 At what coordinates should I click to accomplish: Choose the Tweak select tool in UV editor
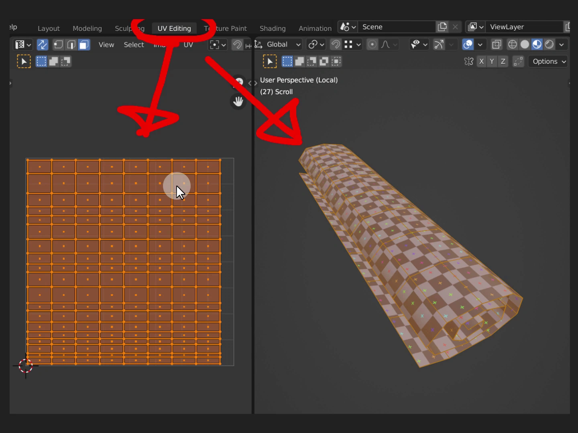coord(24,61)
